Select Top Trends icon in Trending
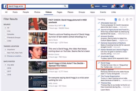136x91 pixels. coord(116,19)
